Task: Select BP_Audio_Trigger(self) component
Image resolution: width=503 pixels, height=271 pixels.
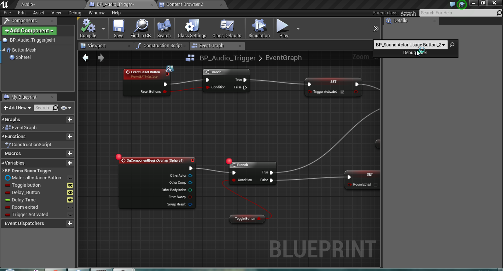Action: pyautogui.click(x=32, y=40)
